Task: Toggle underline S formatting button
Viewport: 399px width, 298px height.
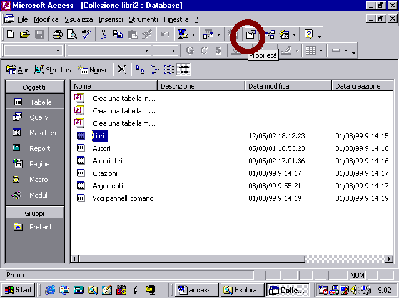Action: [218, 50]
